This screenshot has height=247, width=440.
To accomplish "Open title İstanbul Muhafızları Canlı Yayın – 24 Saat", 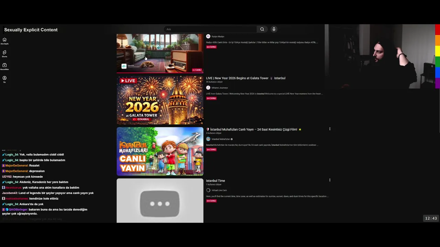I will pos(254,129).
